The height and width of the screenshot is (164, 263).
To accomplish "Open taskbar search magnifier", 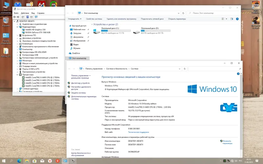I will tap(11, 161).
